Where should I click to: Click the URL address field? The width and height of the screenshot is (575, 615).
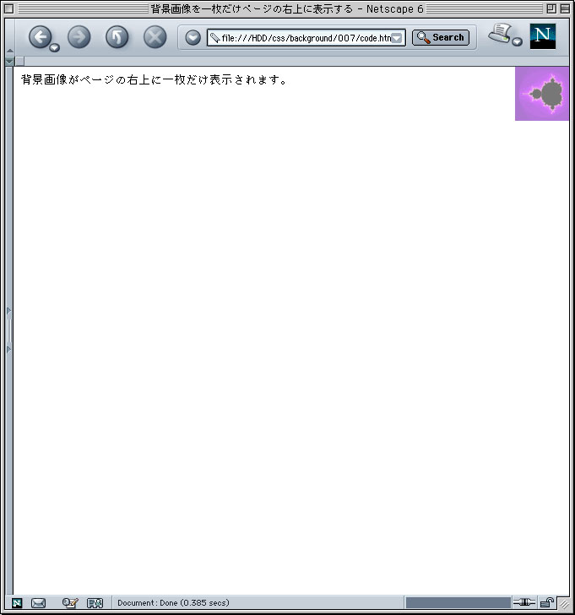tap(300, 38)
